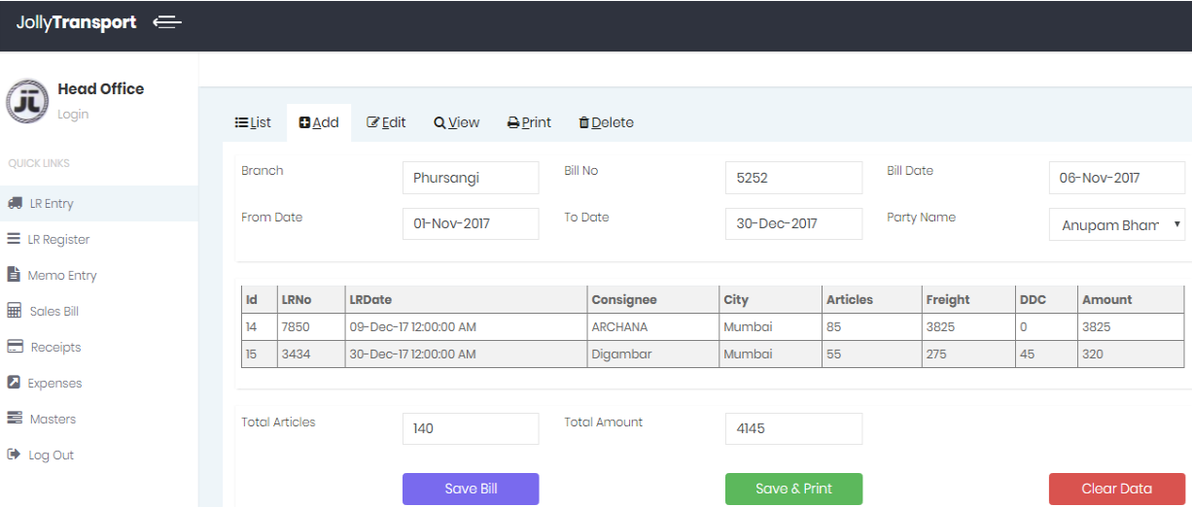Switch to the List tab
1192x507 pixels.
(253, 122)
